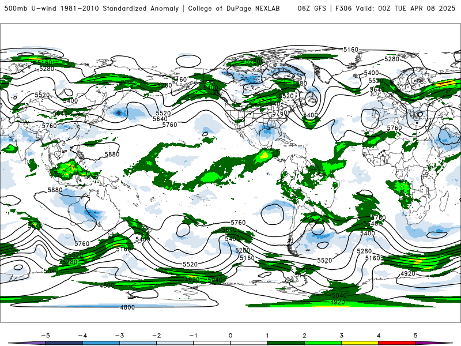Image resolution: width=461 pixels, height=346 pixels.
Task: Click the 'F306 Valid: 00Z TUE APR 08 2025' text
Action: [395, 9]
